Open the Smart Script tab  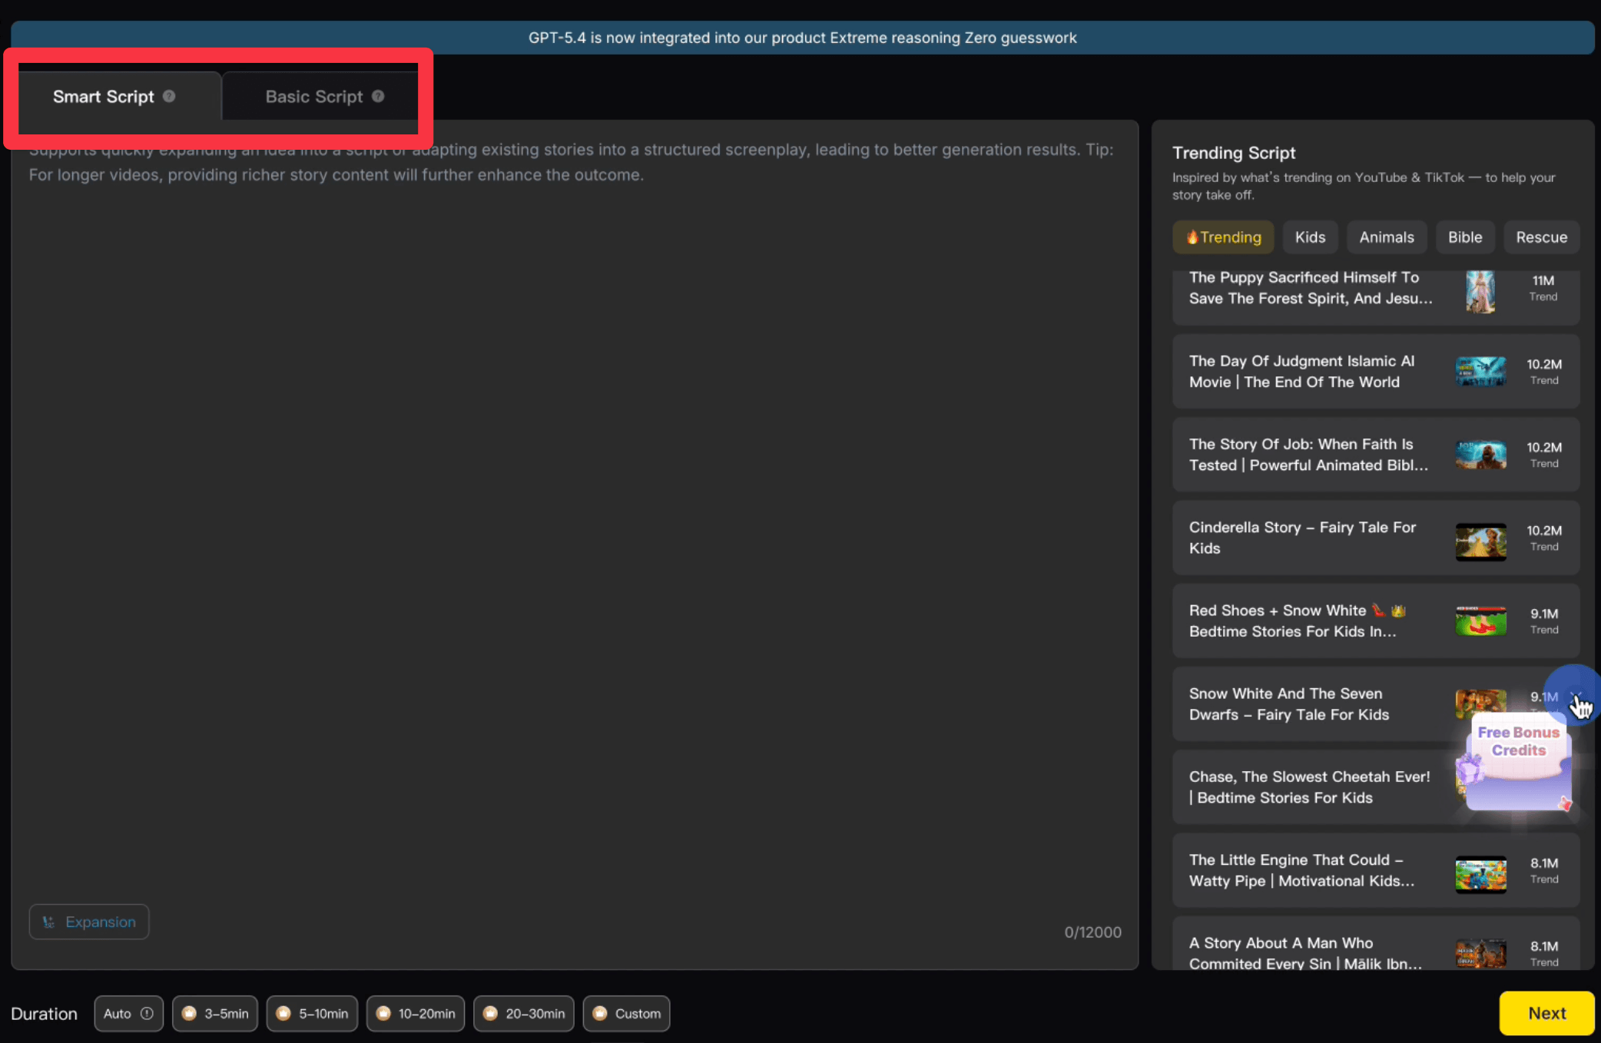pyautogui.click(x=104, y=97)
